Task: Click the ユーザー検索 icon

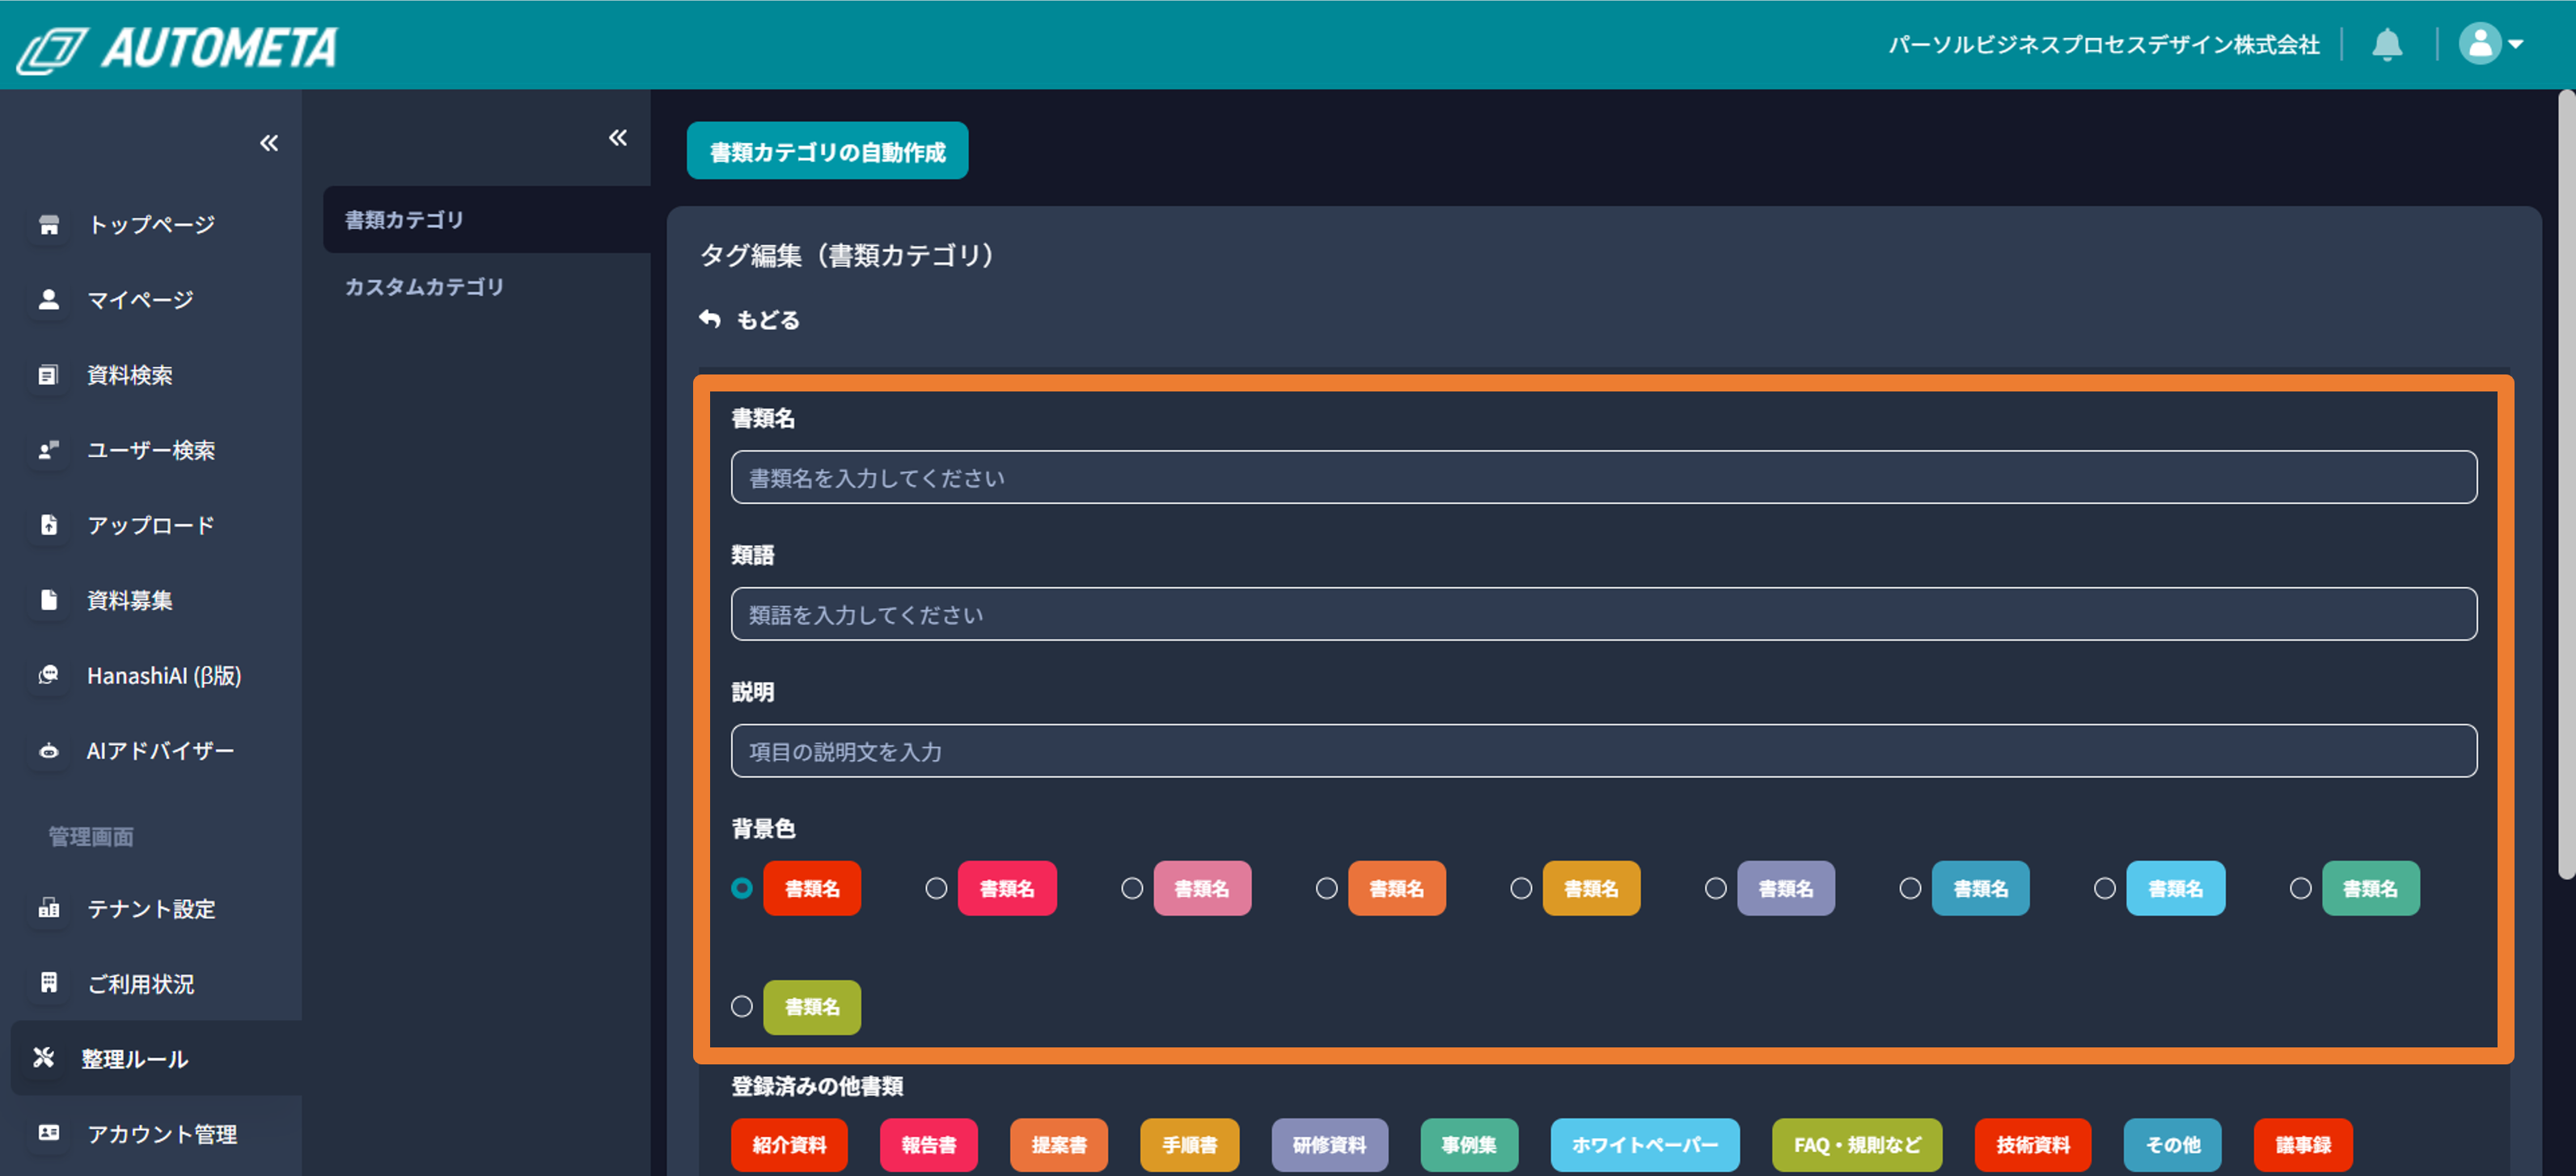Action: [48, 450]
